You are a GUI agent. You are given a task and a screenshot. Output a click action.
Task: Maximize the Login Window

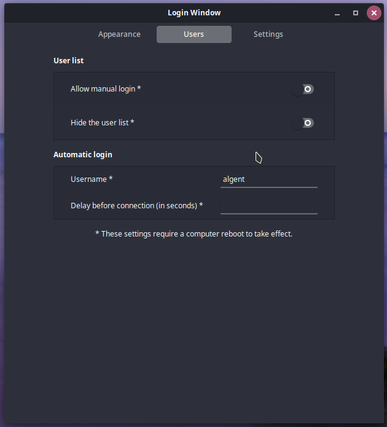coord(355,13)
